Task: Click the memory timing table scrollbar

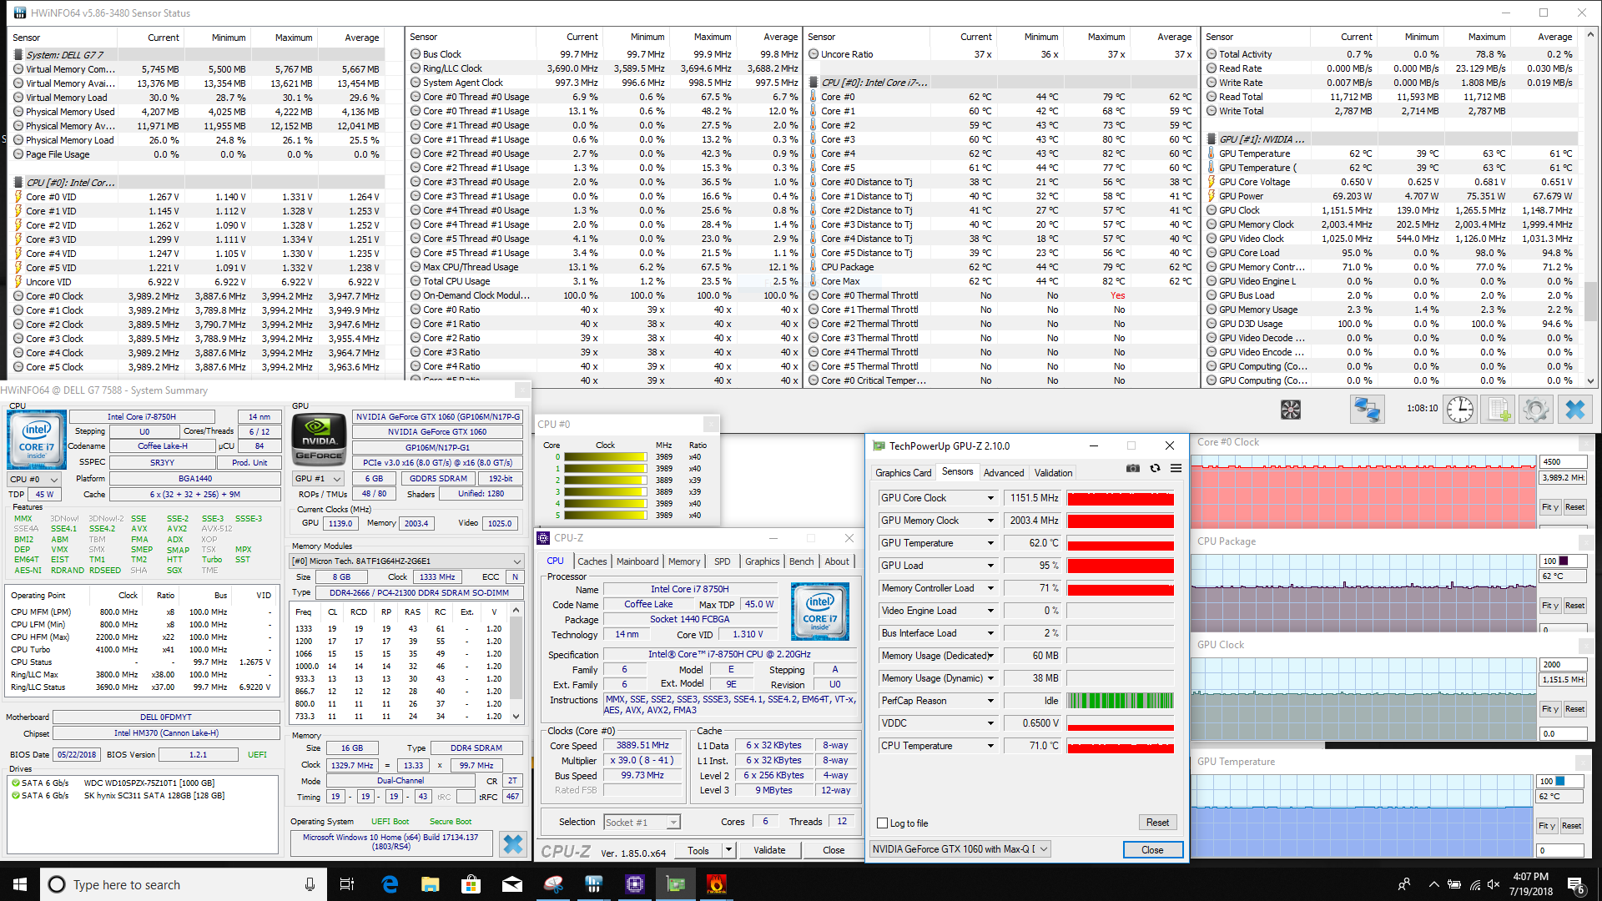Action: (x=516, y=663)
